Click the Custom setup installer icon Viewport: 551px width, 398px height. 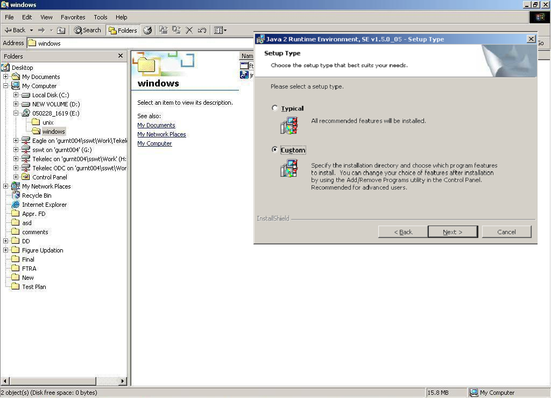tap(289, 168)
